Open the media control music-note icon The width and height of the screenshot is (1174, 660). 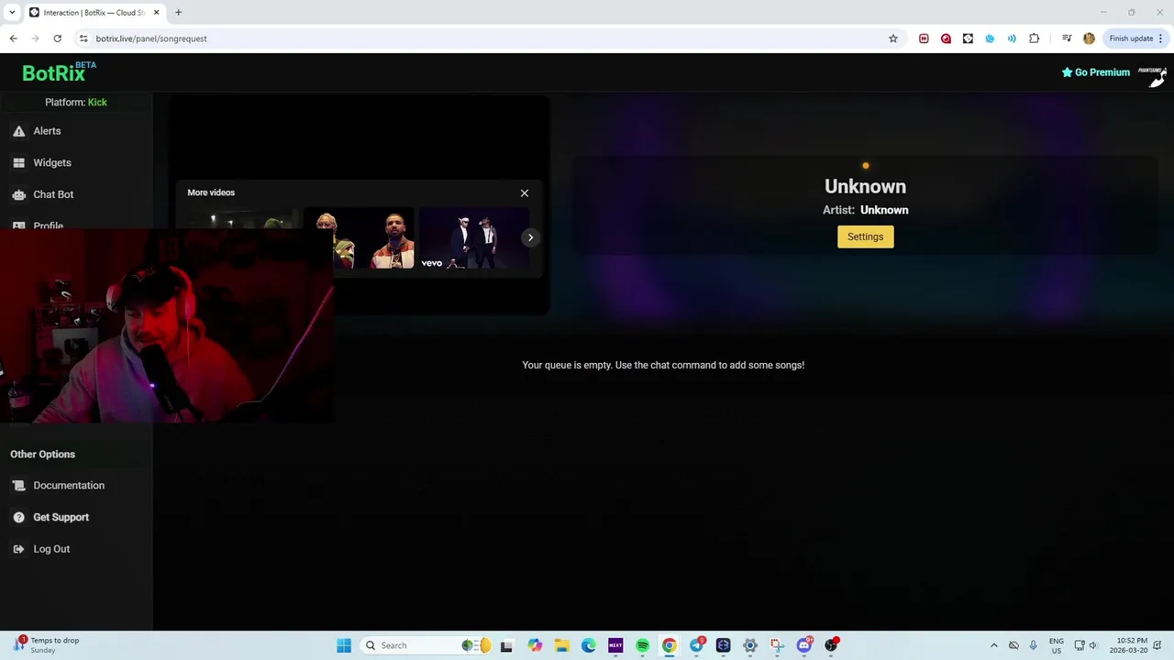(x=1067, y=38)
